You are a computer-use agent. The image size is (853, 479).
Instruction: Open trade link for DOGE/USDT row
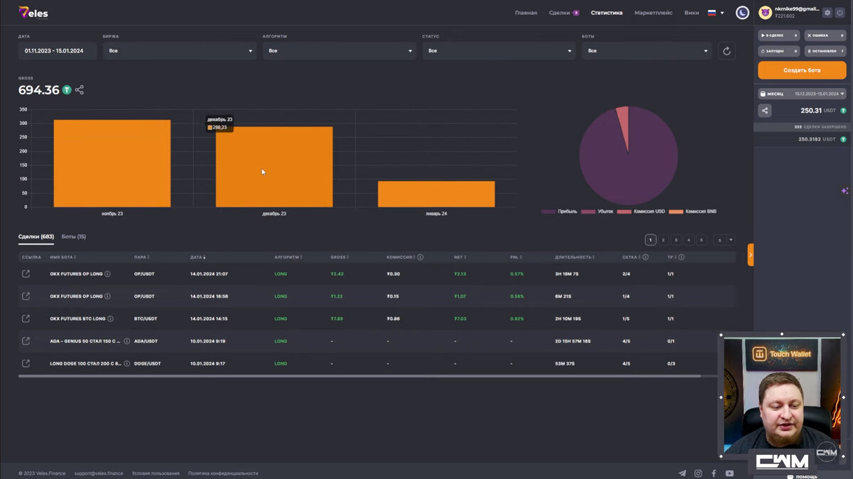[26, 363]
